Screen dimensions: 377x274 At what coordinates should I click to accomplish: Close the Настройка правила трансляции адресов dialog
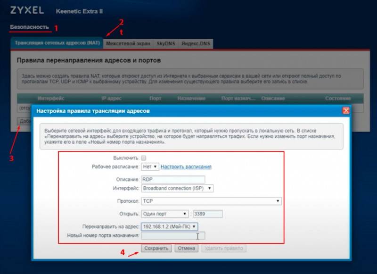(x=346, y=111)
